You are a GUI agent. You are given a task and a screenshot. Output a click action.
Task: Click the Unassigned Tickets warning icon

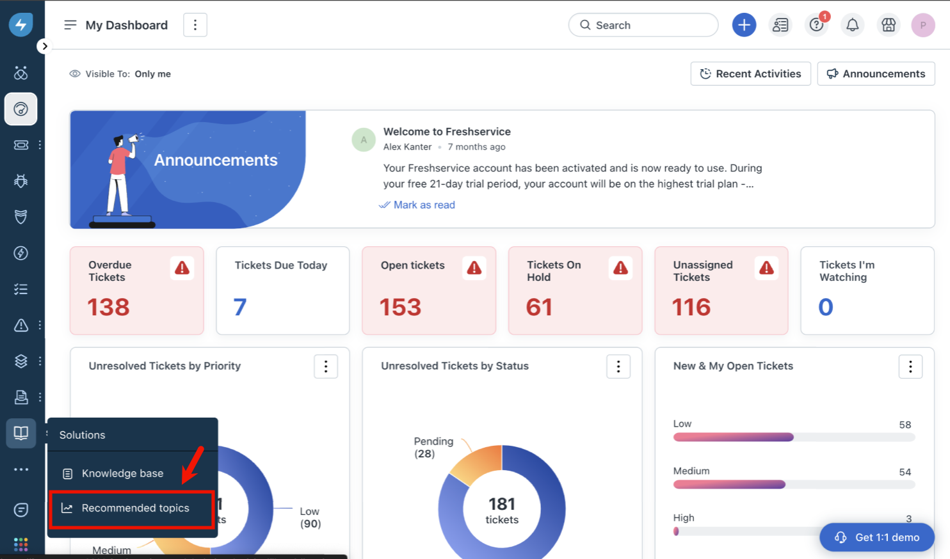766,268
